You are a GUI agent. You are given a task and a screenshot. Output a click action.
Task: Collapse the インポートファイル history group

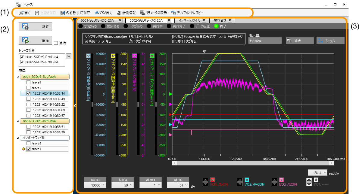click(x=17, y=138)
